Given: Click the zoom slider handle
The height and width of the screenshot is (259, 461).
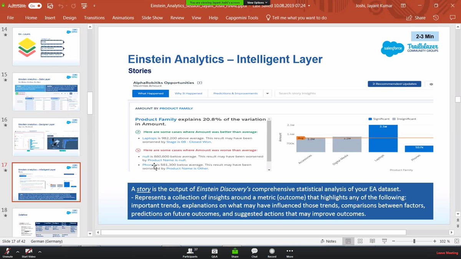Looking at the screenshot, I should coord(414,241).
